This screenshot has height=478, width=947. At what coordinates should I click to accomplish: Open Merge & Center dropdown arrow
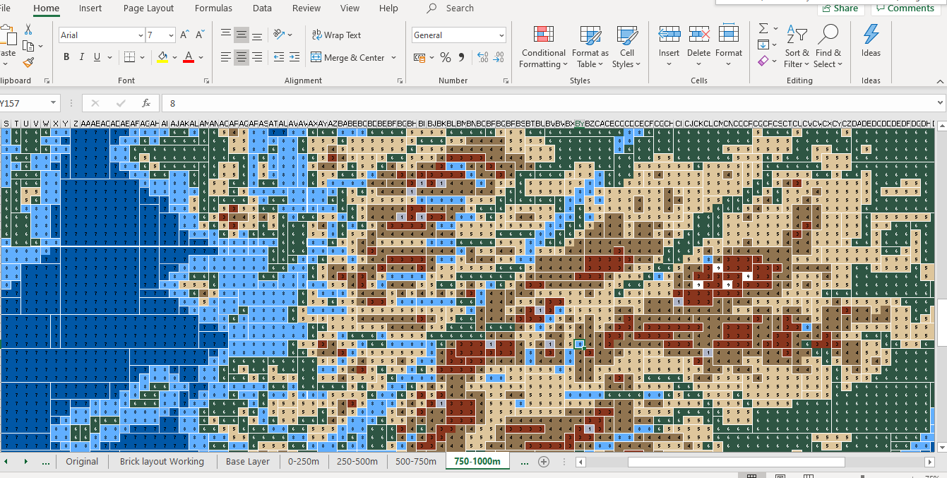click(393, 58)
